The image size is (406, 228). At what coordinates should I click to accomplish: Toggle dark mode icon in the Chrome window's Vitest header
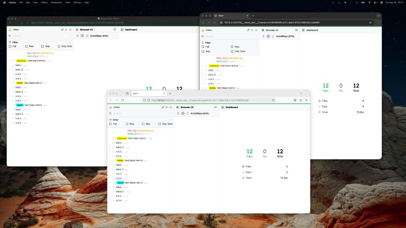[256, 30]
